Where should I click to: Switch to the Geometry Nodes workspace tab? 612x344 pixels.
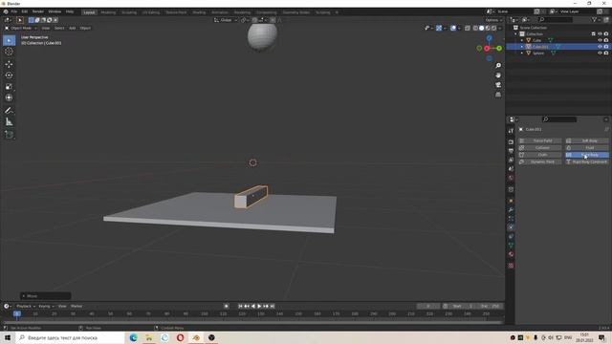[x=296, y=12]
